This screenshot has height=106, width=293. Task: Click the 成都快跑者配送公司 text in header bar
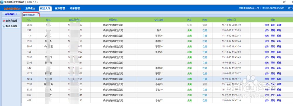[x=249, y=8]
